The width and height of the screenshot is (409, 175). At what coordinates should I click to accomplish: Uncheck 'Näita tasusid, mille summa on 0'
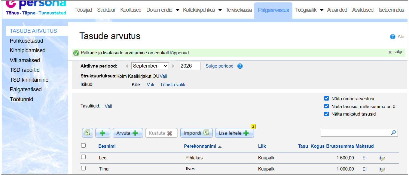click(x=327, y=106)
